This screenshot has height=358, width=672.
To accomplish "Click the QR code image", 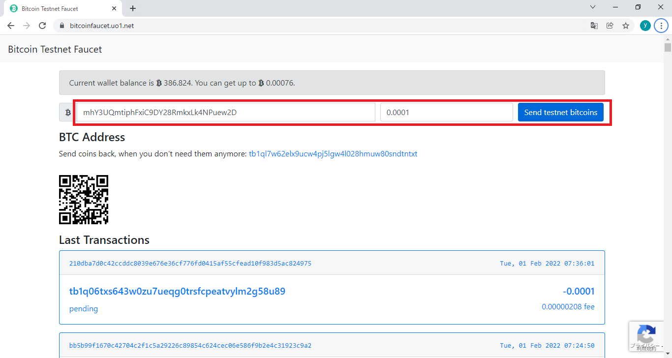I will (x=83, y=200).
